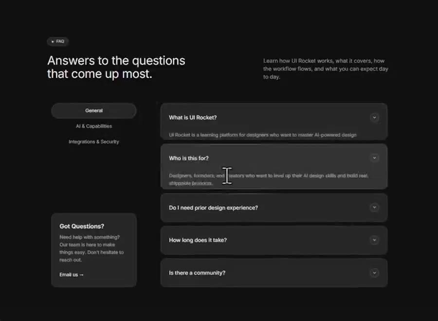438x321 pixels.
Task: Expand the "How long does it take?" chevron
Action: pos(374,240)
